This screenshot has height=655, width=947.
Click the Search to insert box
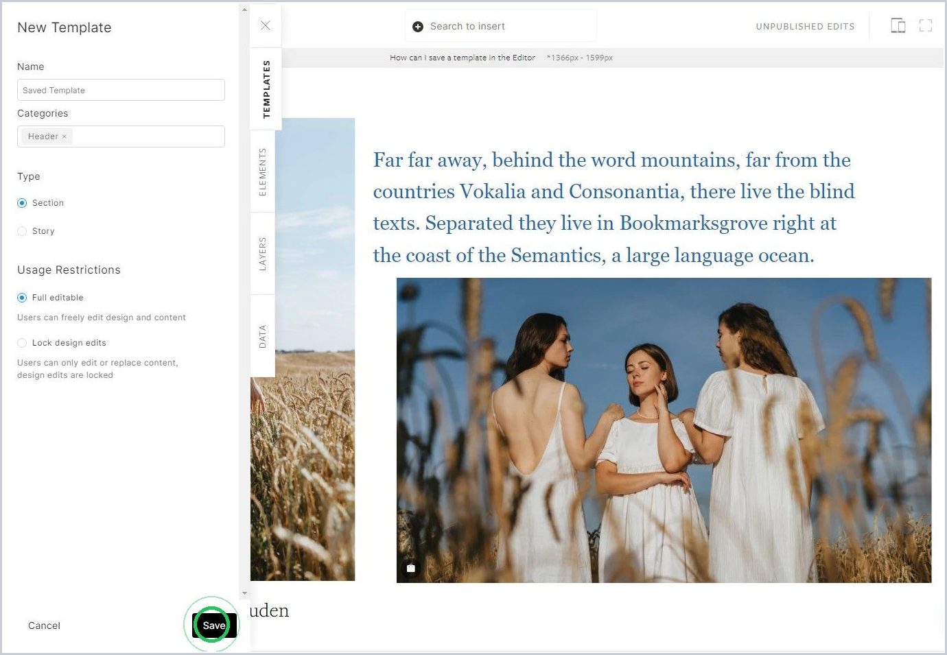coord(500,26)
